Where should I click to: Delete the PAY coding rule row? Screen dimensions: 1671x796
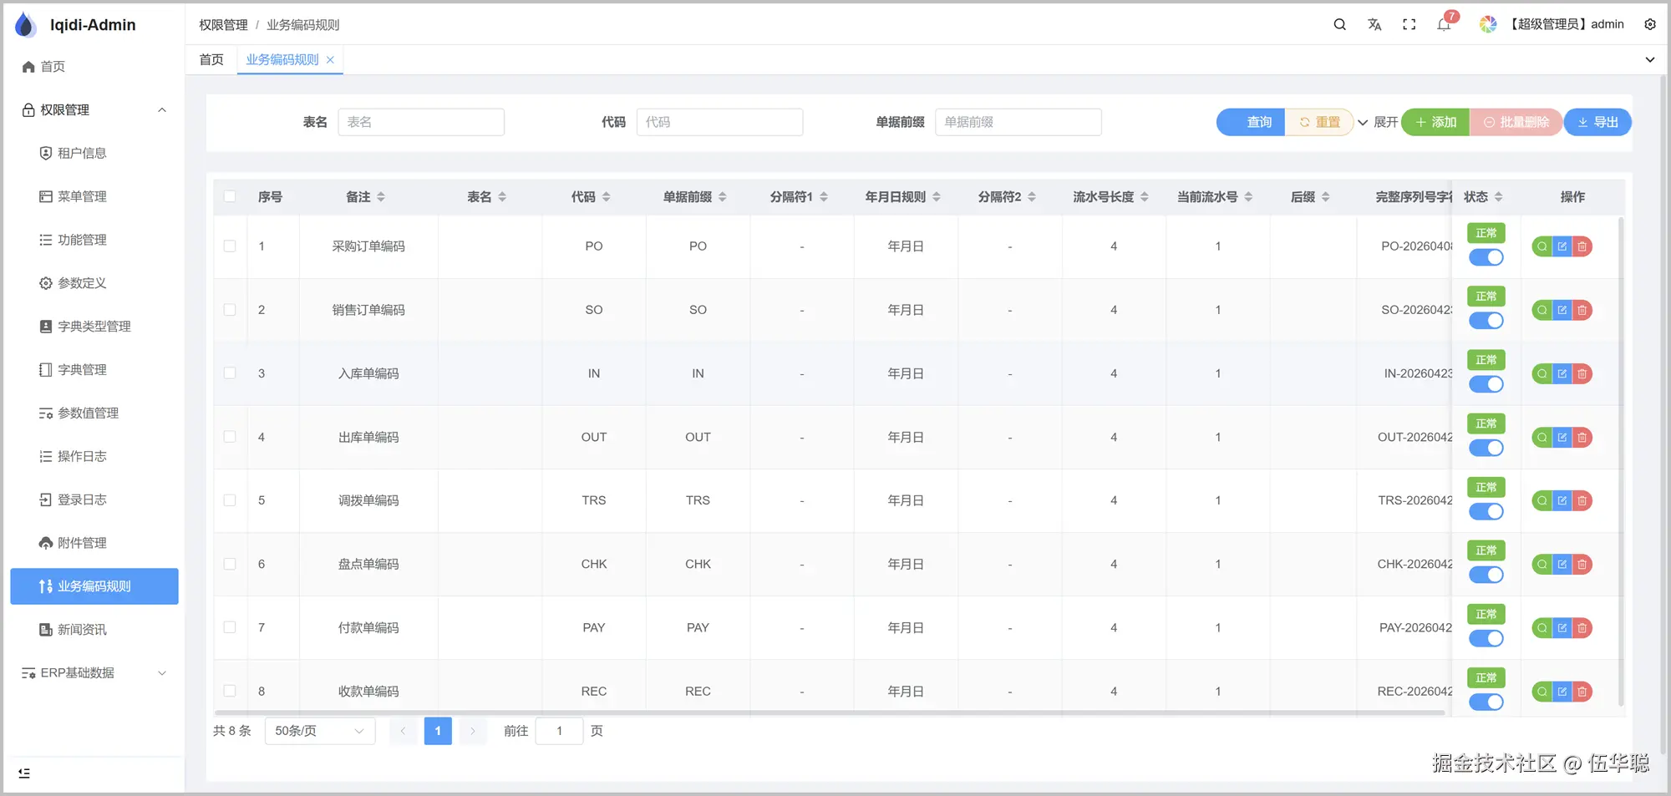pyautogui.click(x=1582, y=627)
